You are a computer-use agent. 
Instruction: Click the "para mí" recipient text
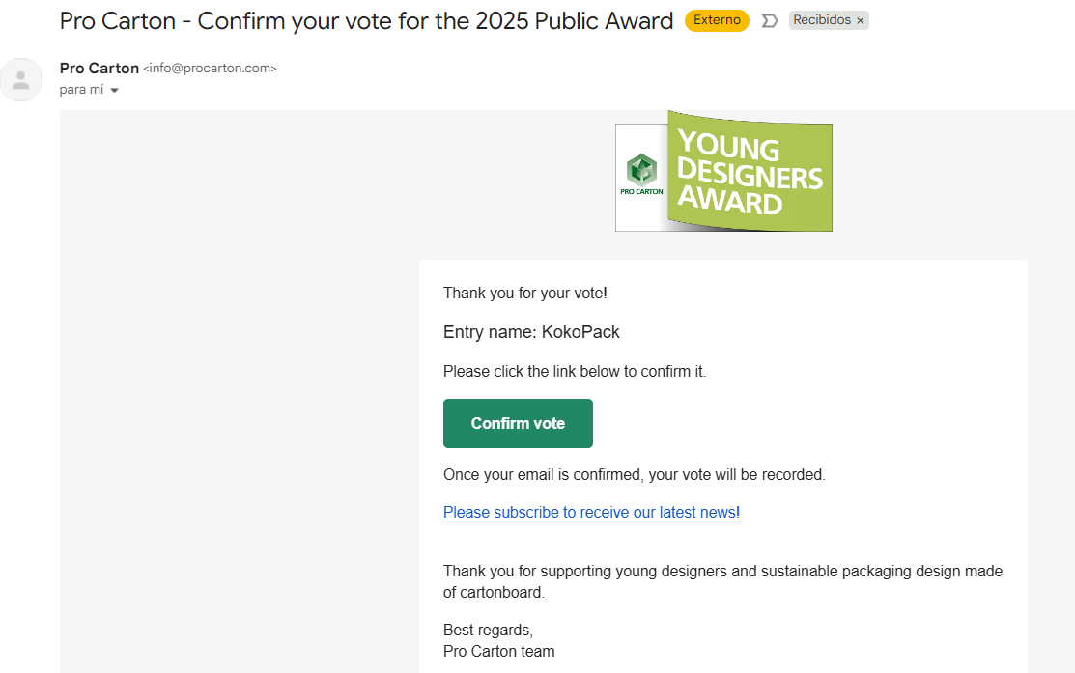[81, 90]
